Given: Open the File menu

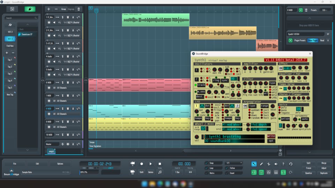Looking at the screenshot, I should tap(15, 164).
